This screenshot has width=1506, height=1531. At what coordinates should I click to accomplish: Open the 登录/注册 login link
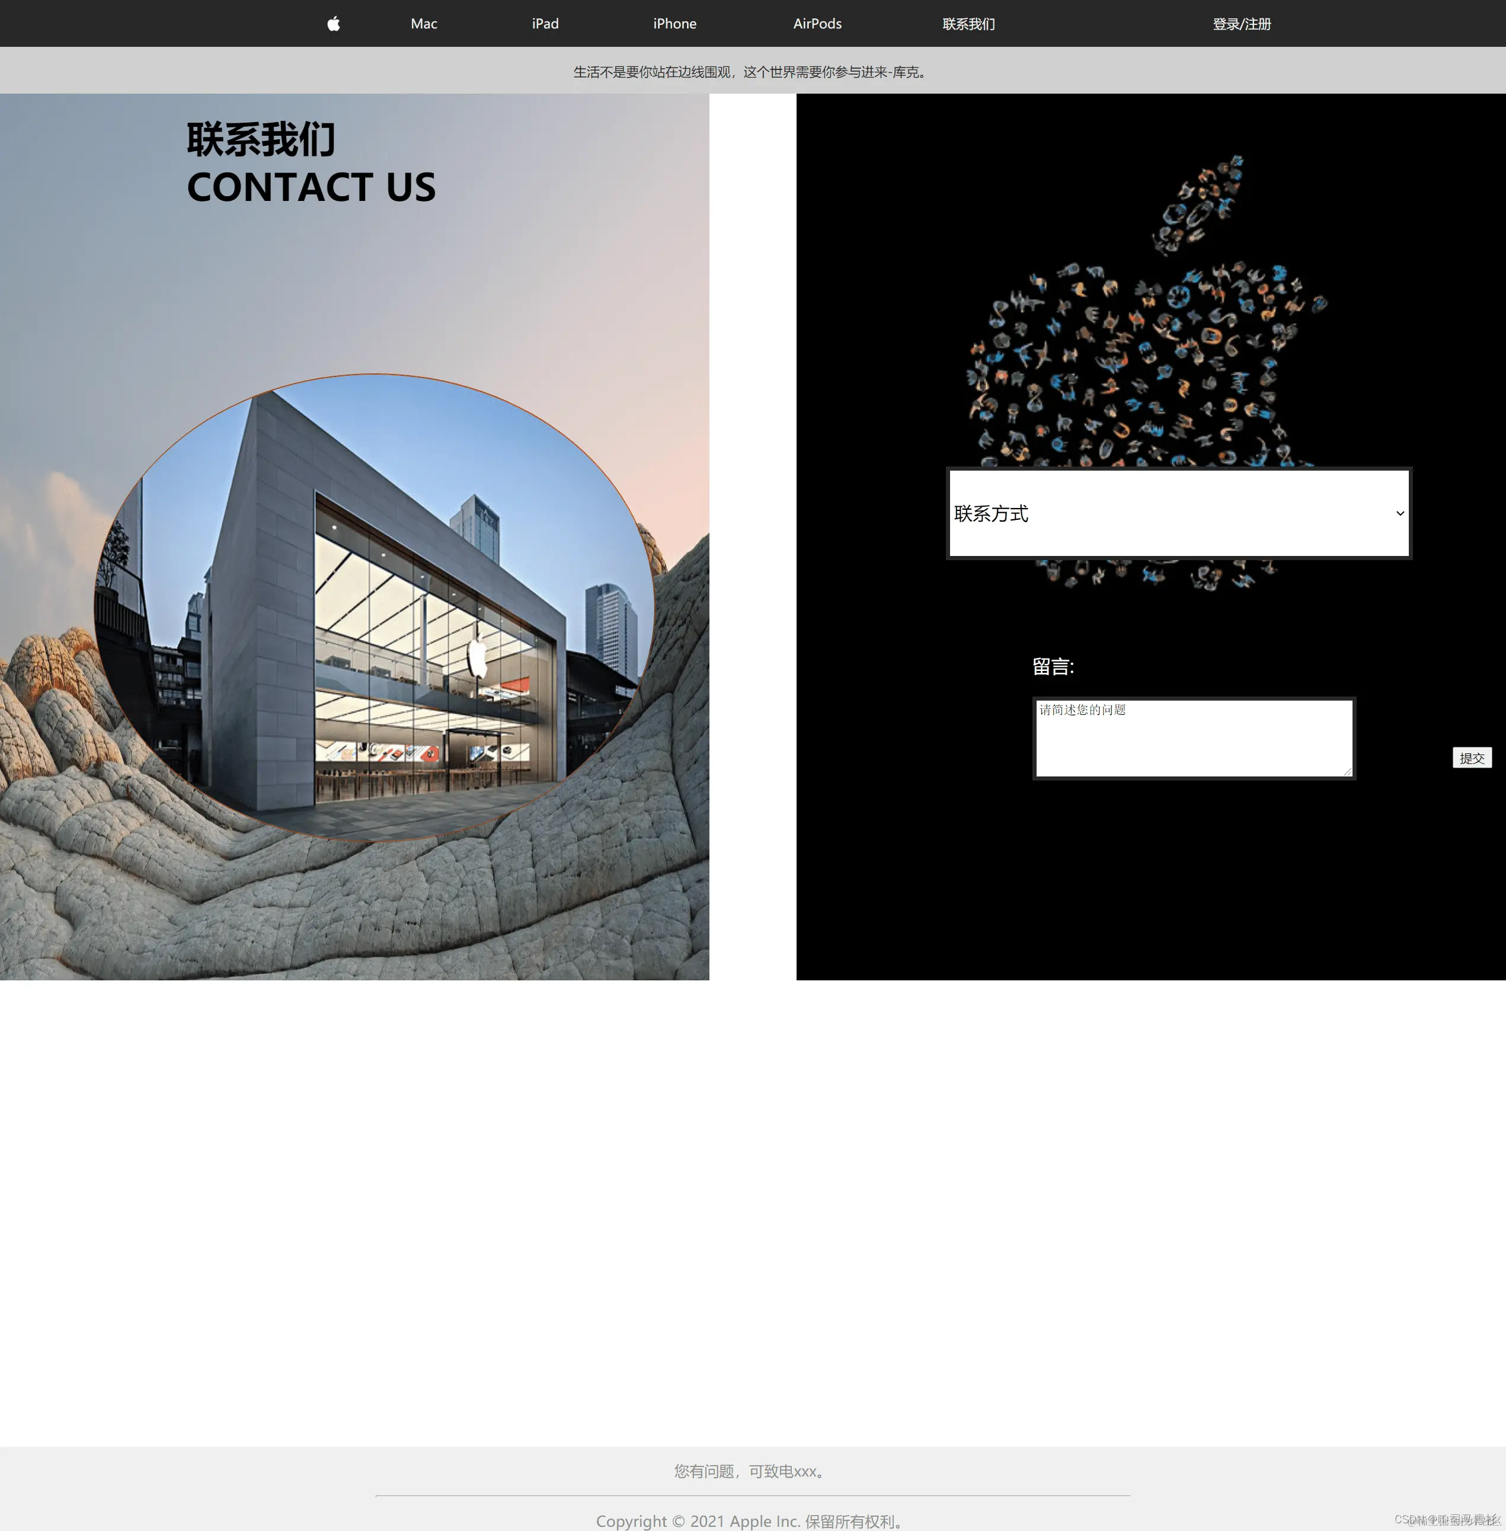(1241, 24)
